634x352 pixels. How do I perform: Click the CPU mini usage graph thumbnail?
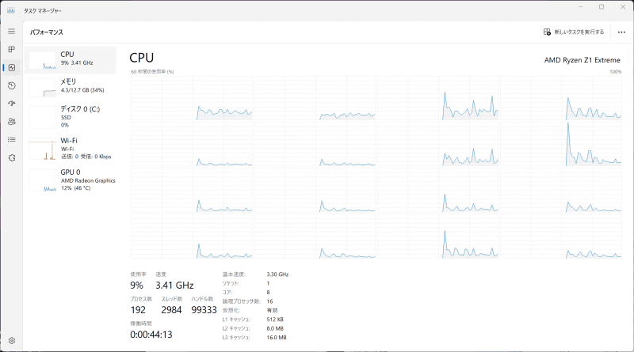43,60
